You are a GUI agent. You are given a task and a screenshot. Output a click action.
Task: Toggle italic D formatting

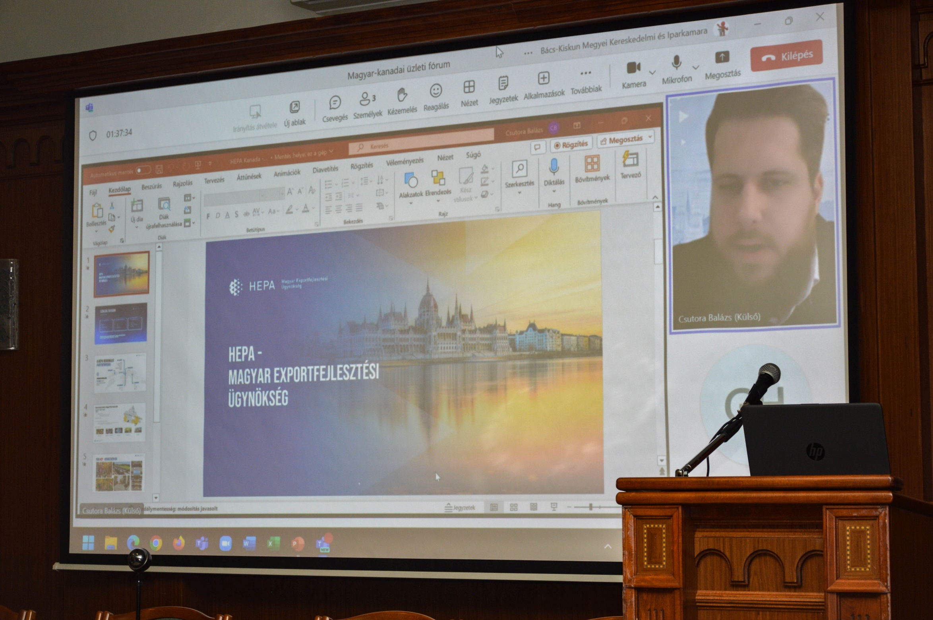[x=217, y=216]
